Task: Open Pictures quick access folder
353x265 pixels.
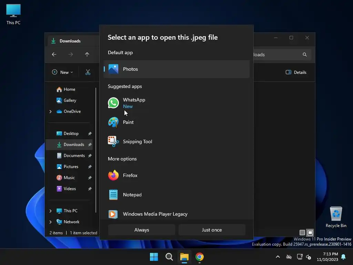Action: pos(71,167)
